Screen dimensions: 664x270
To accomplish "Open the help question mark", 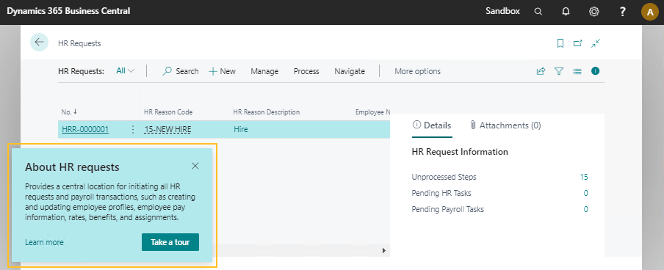I will pos(622,12).
